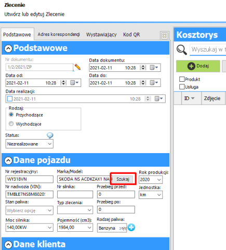This screenshot has width=226, height=250.
Task: Open the calendar picker for Data do
Action: (x=154, y=83)
